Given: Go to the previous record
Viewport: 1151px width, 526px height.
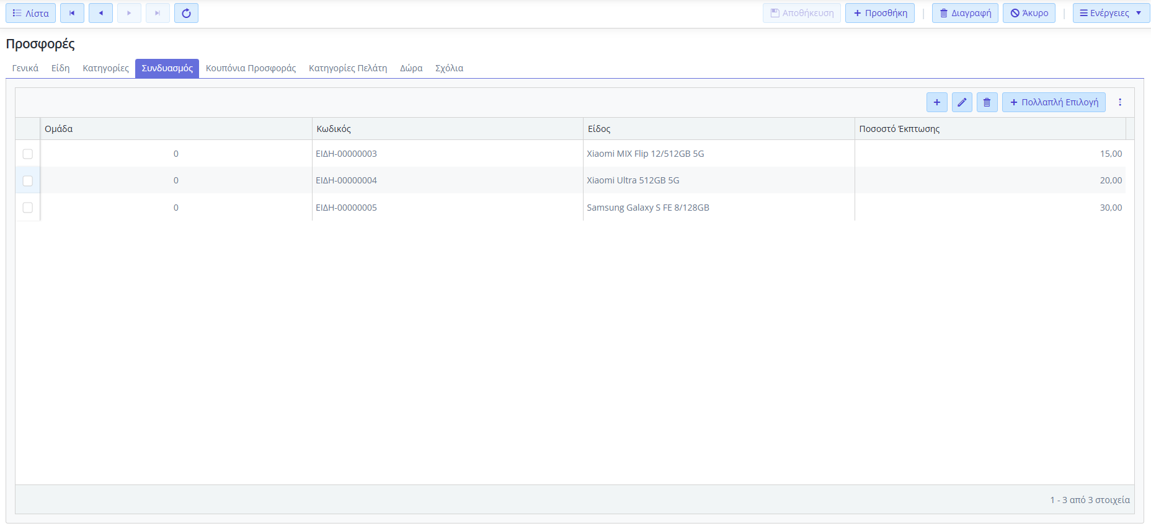Looking at the screenshot, I should (x=100, y=13).
